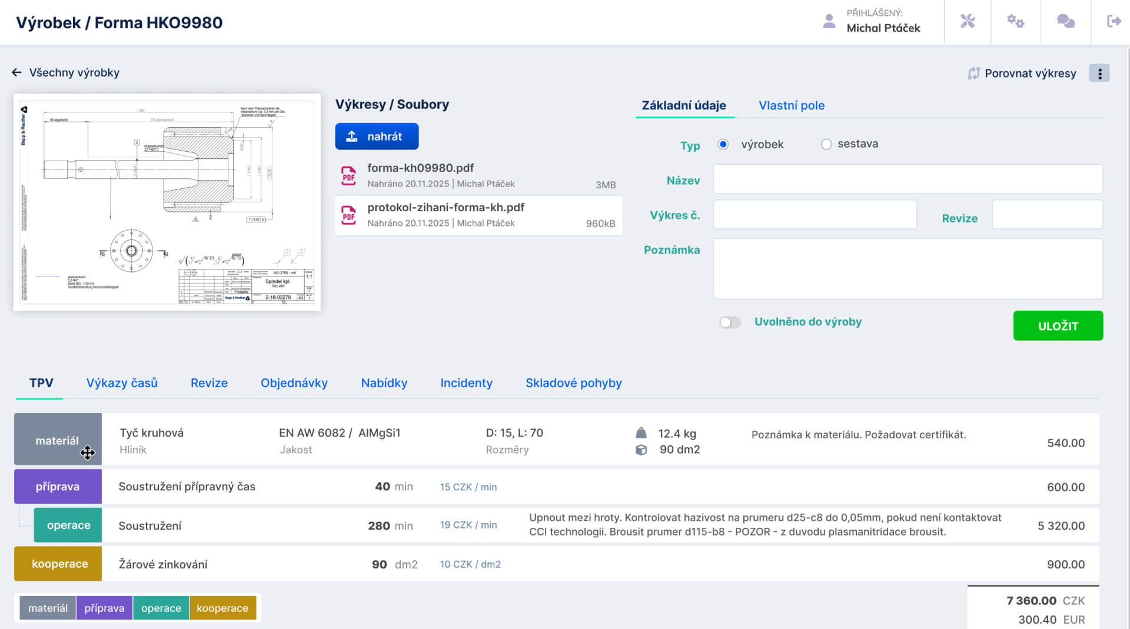Screen dimensions: 1130x629
Task: Open the Skladové pohyby tab
Action: 573,383
